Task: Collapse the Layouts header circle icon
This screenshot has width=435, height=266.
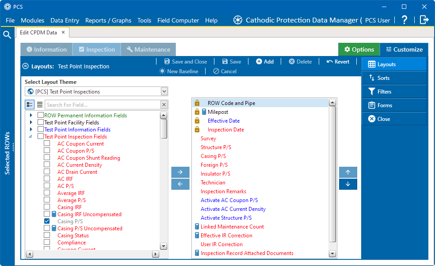Action: (26, 66)
